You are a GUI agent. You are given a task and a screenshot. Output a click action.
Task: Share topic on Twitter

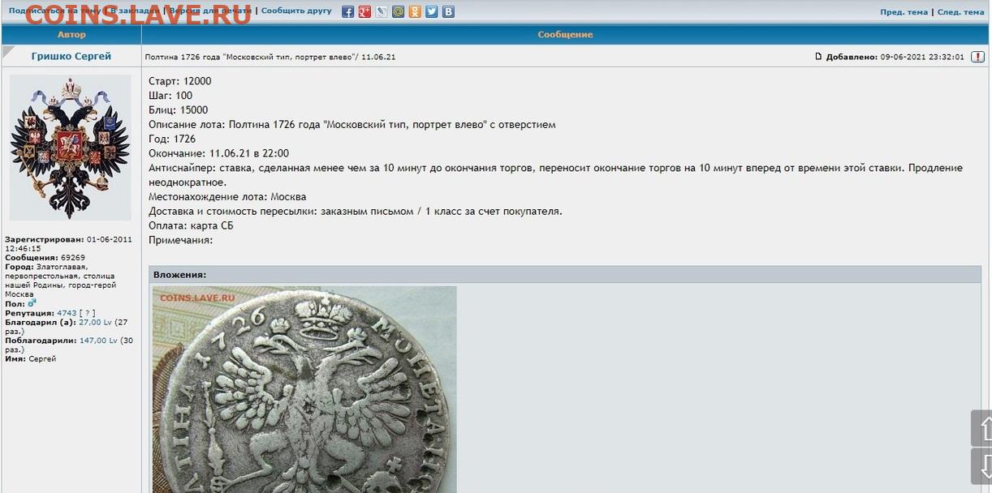pos(431,11)
